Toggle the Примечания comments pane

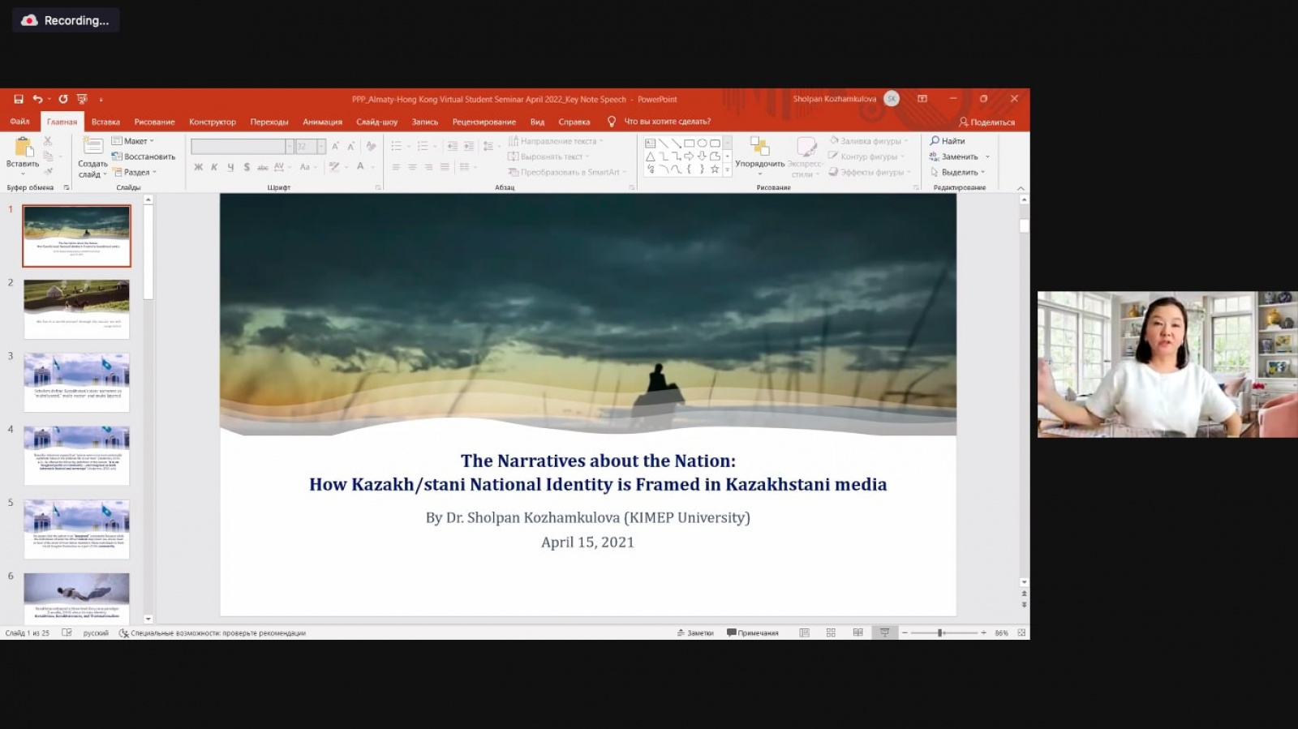pos(752,633)
